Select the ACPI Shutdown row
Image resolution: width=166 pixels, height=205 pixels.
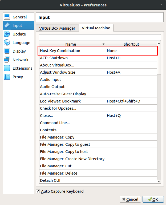pos(98,58)
